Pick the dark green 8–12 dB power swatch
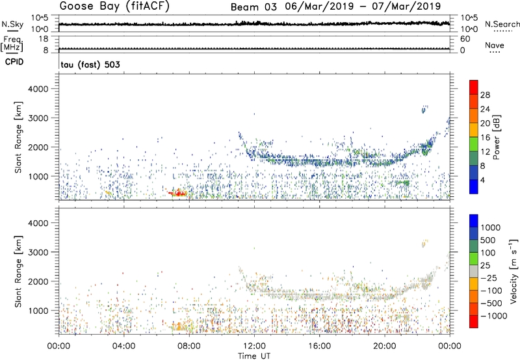520x360 pixels. [474, 159]
